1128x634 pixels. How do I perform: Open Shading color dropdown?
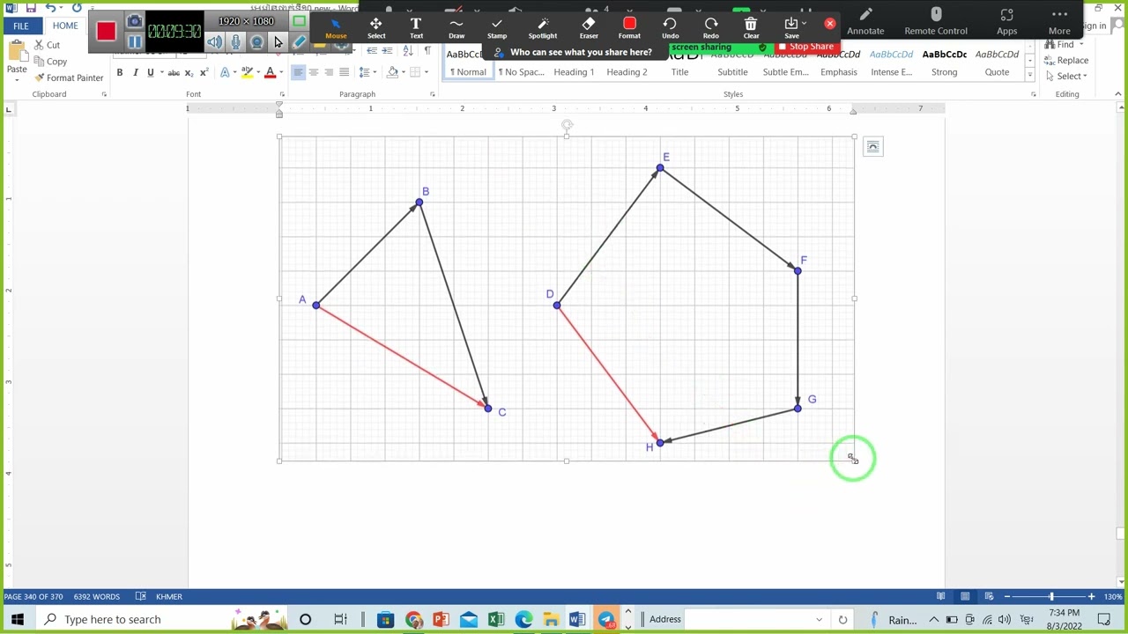(x=404, y=72)
